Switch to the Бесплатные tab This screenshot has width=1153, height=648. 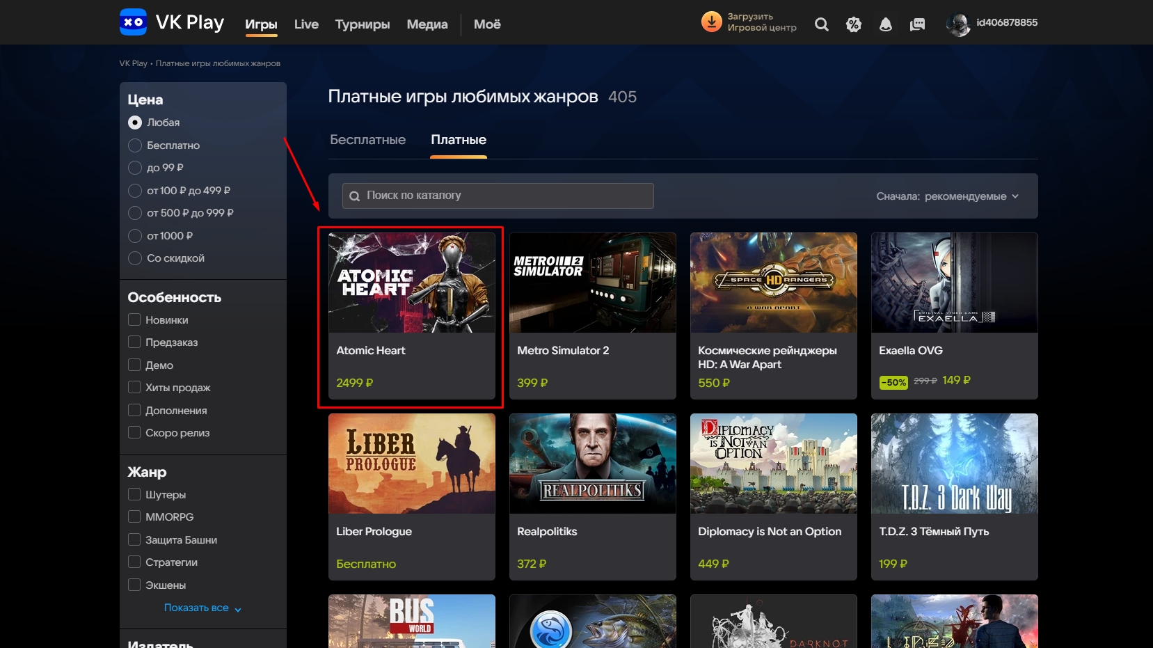pos(367,140)
